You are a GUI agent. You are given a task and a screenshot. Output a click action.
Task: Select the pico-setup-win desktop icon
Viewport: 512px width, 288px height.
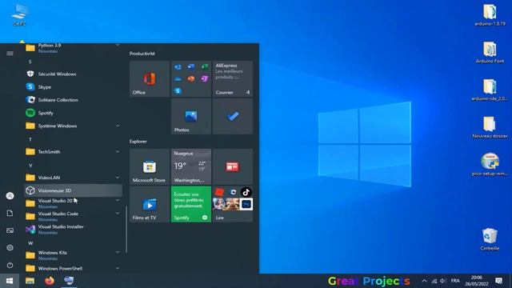pyautogui.click(x=490, y=165)
